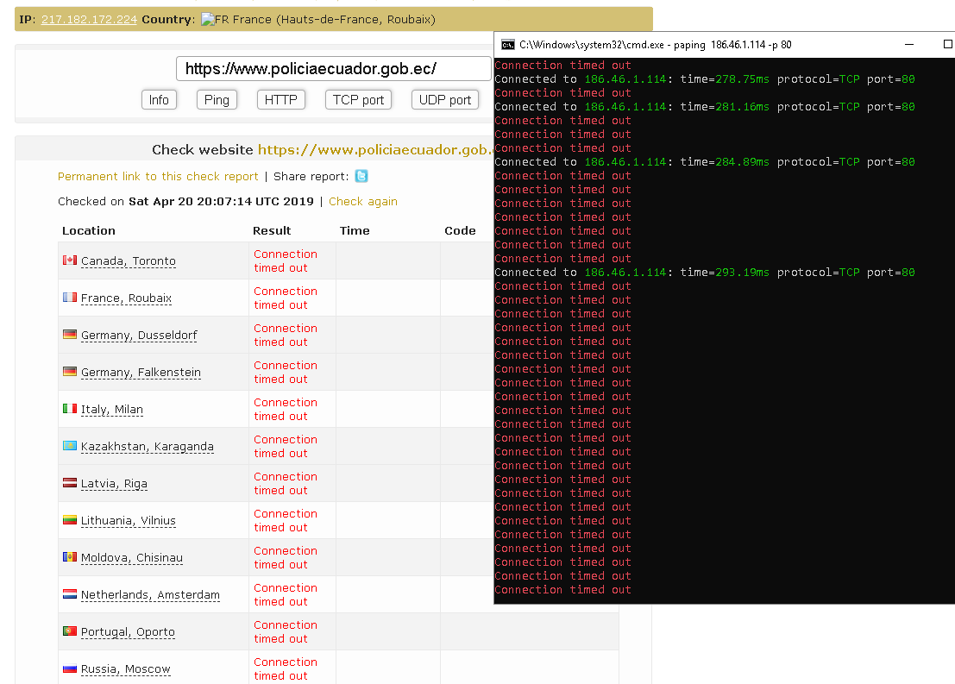This screenshot has width=955, height=684.
Task: Select the Moldova, Chisinau location
Action: [x=131, y=558]
